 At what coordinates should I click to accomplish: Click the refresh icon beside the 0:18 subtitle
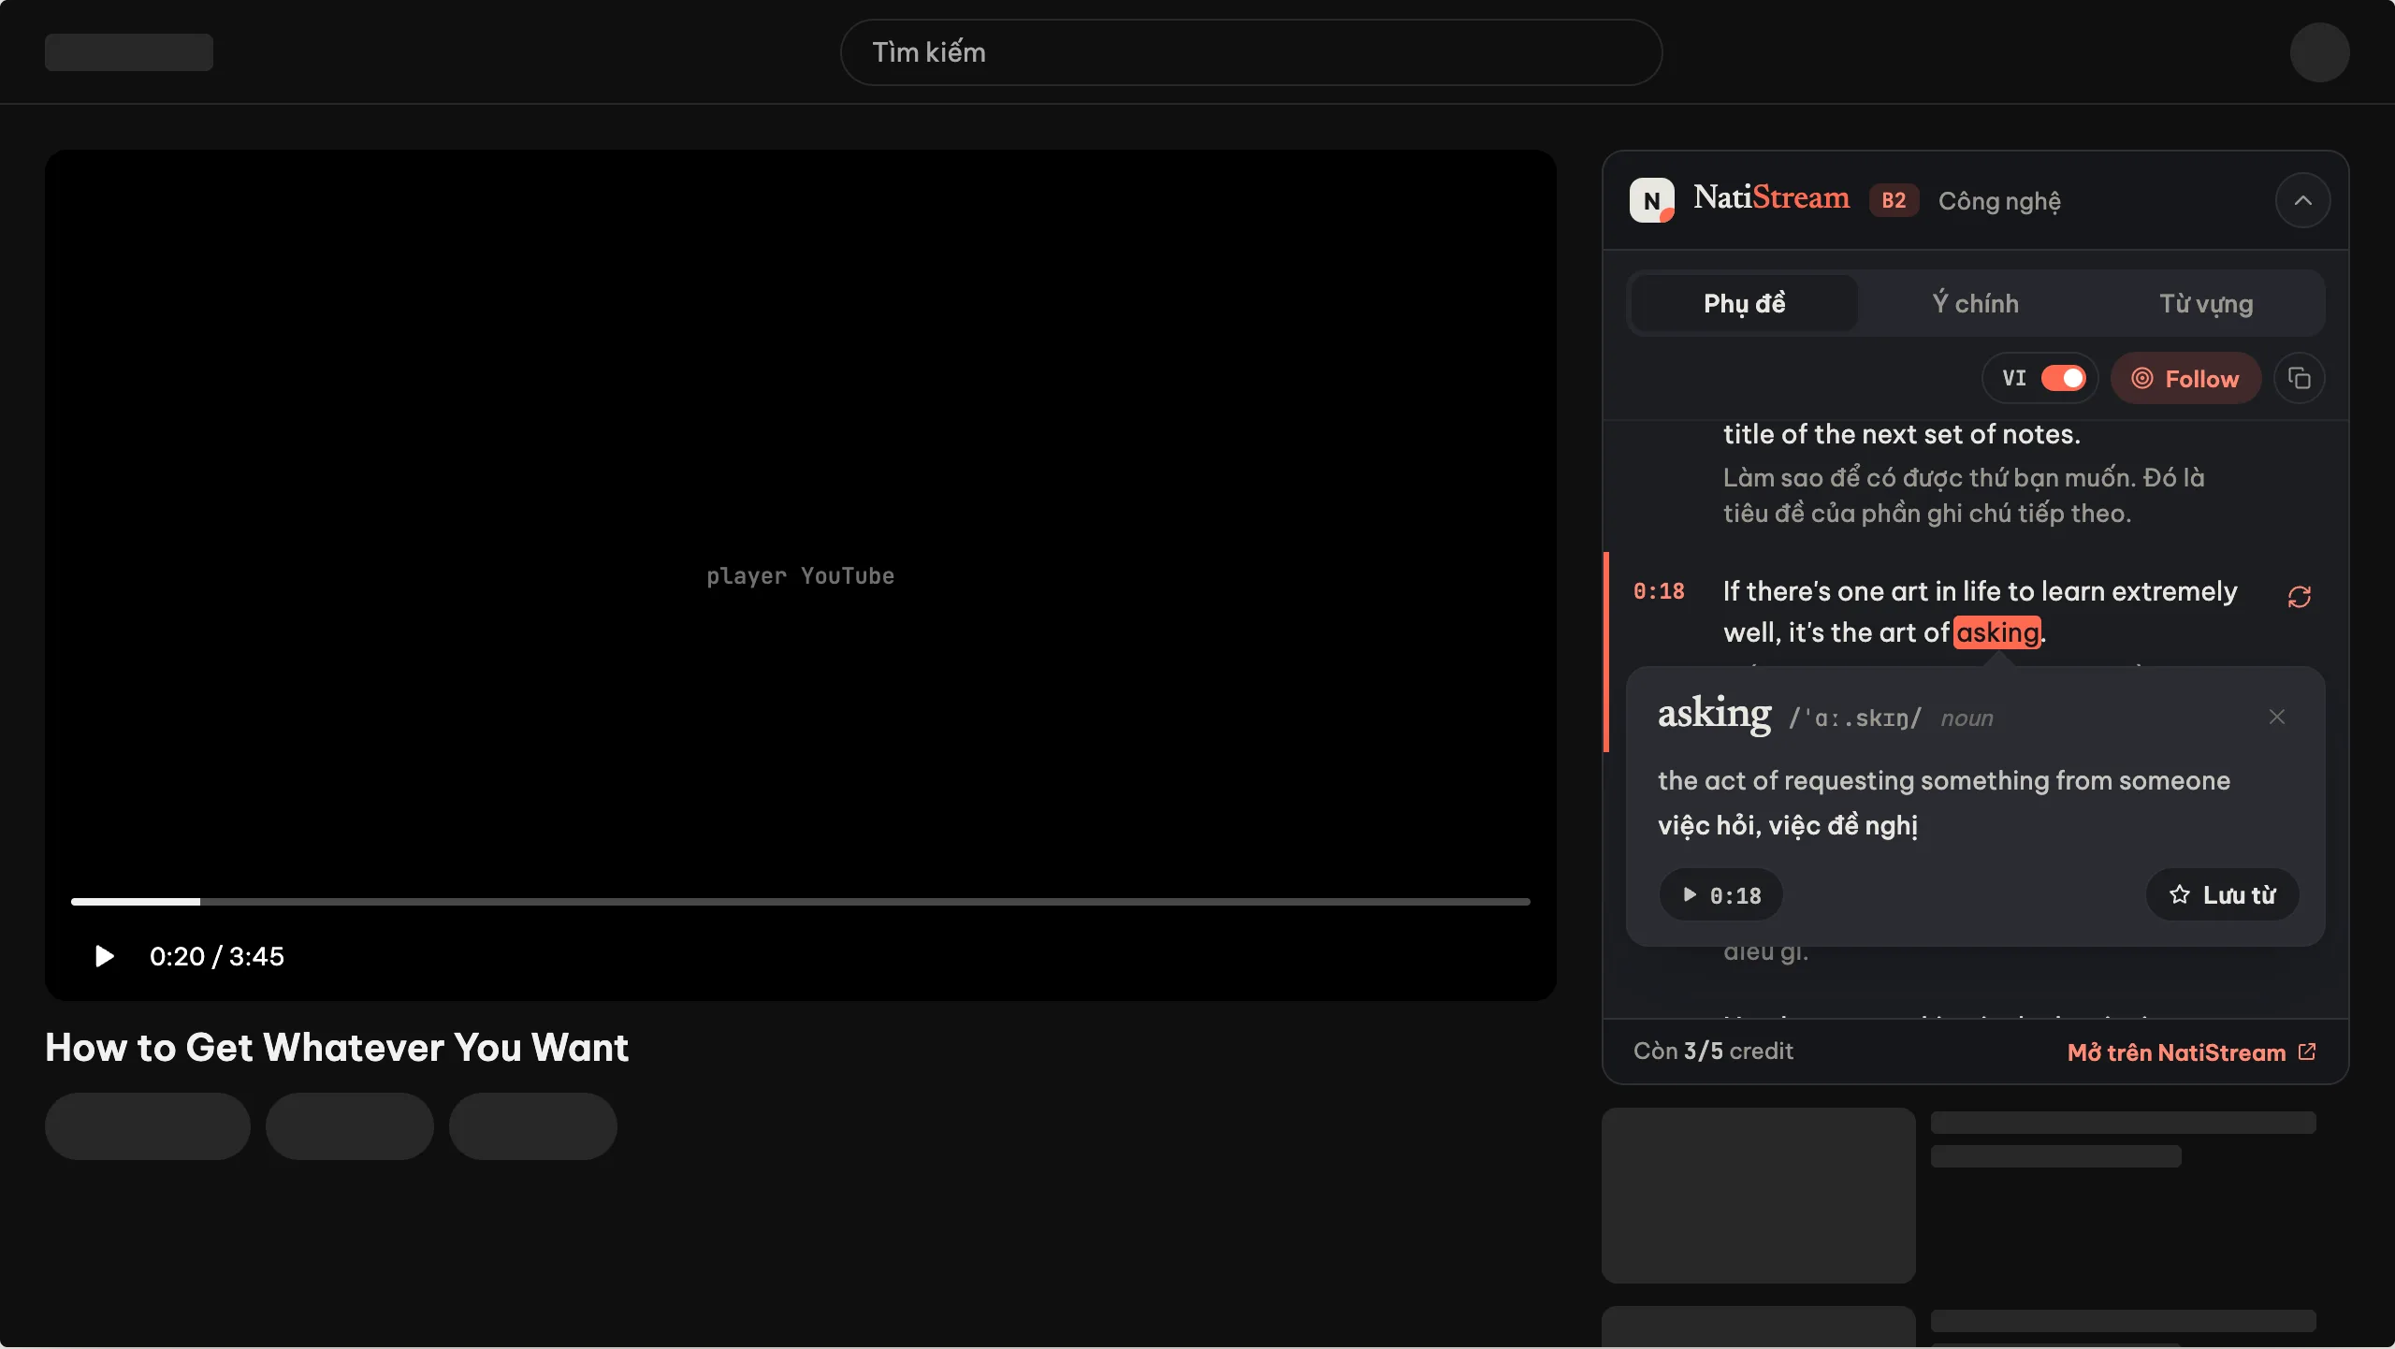coord(2299,597)
